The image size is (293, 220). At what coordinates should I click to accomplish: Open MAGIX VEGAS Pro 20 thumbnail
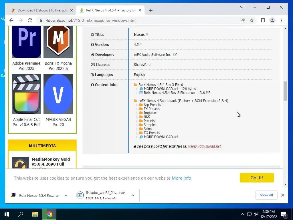[x=58, y=94]
